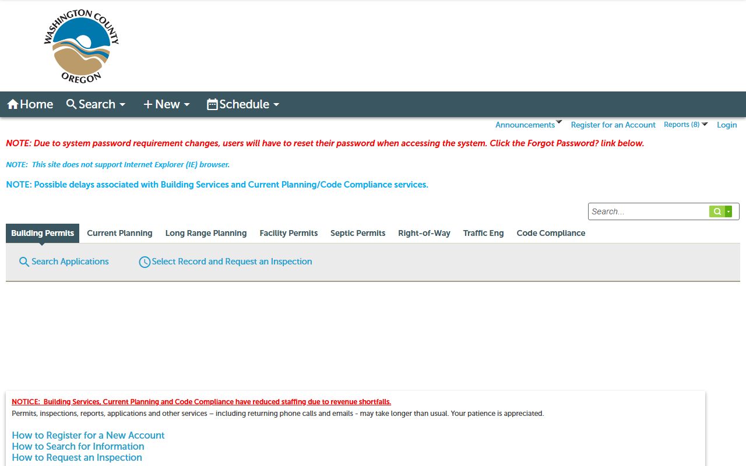Click into the Search text field
This screenshot has width=746, height=466.
pyautogui.click(x=648, y=211)
